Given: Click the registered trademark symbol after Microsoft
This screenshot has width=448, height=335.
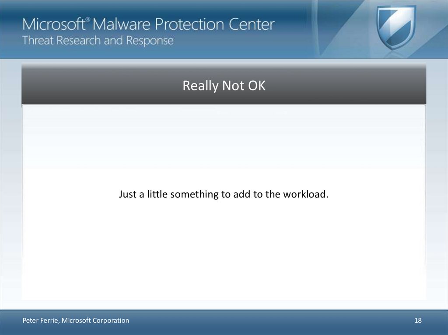Looking at the screenshot, I should click(88, 19).
